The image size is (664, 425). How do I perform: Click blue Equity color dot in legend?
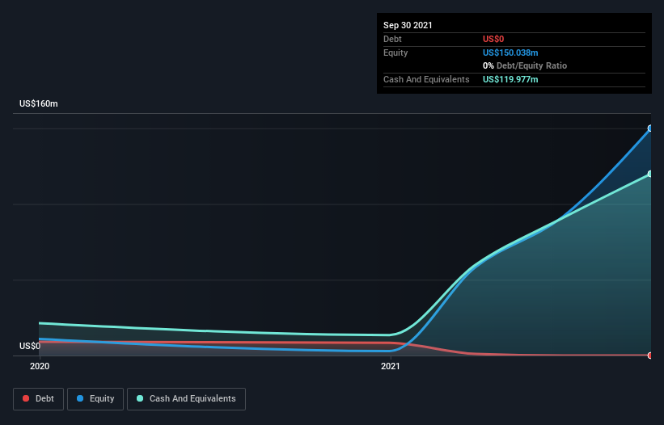80,398
